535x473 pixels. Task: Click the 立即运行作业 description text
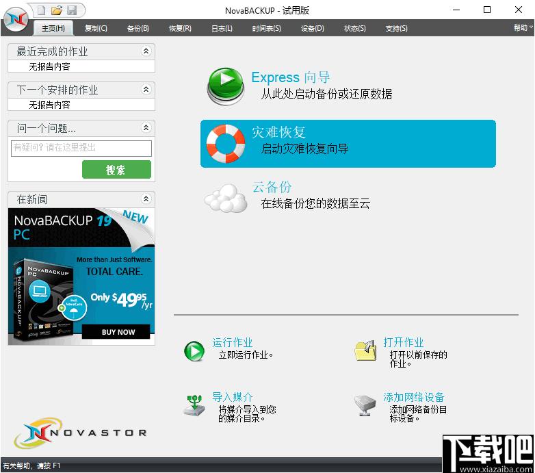(246, 355)
